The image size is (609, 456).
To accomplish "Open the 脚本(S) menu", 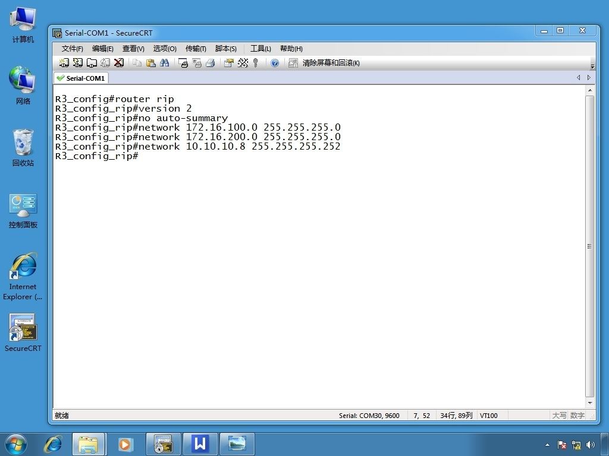I will [x=225, y=49].
